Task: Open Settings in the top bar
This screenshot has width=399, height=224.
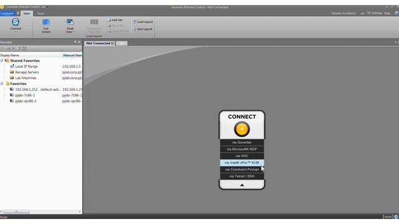Action: coord(375,13)
